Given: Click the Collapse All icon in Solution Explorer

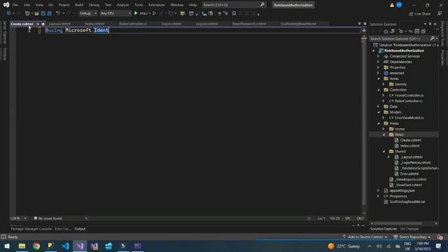Looking at the screenshot, I should tap(417, 31).
